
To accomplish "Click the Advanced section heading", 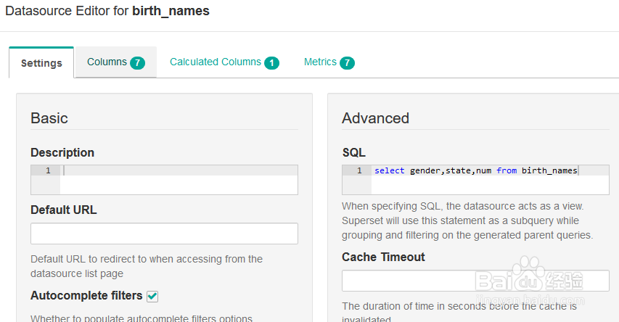I will pos(375,118).
